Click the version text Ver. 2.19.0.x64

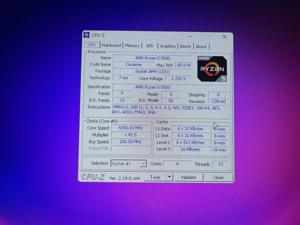124,178
